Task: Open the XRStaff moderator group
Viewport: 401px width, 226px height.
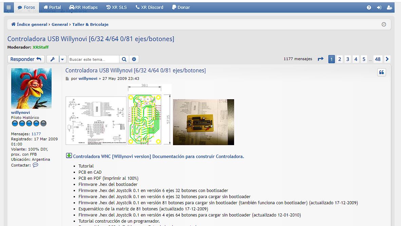Action: 40,47
